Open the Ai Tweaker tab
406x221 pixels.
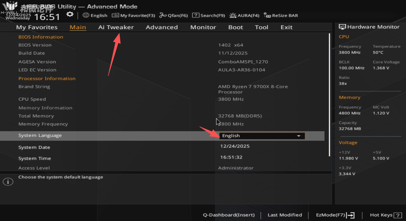point(116,27)
